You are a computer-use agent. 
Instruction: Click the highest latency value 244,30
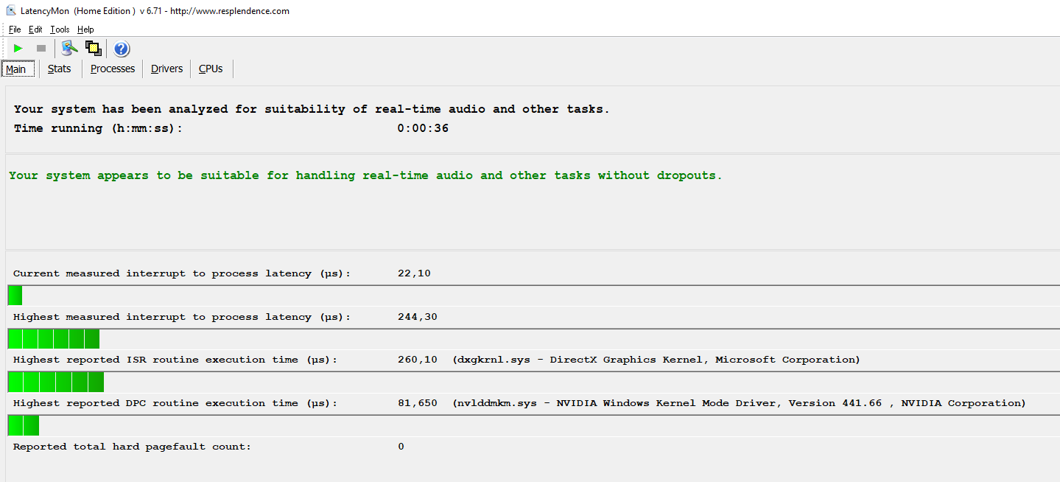417,317
